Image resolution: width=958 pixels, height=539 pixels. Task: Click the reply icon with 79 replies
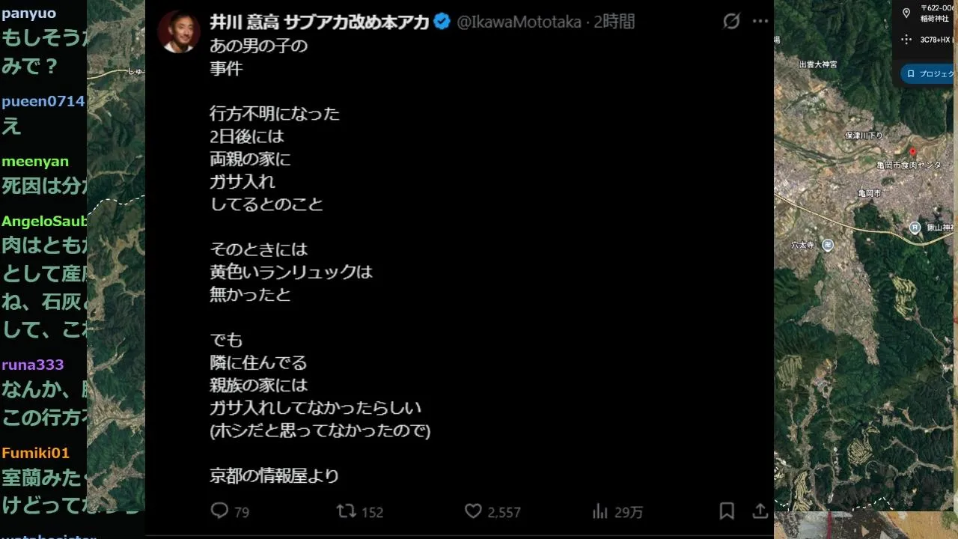[x=219, y=511]
